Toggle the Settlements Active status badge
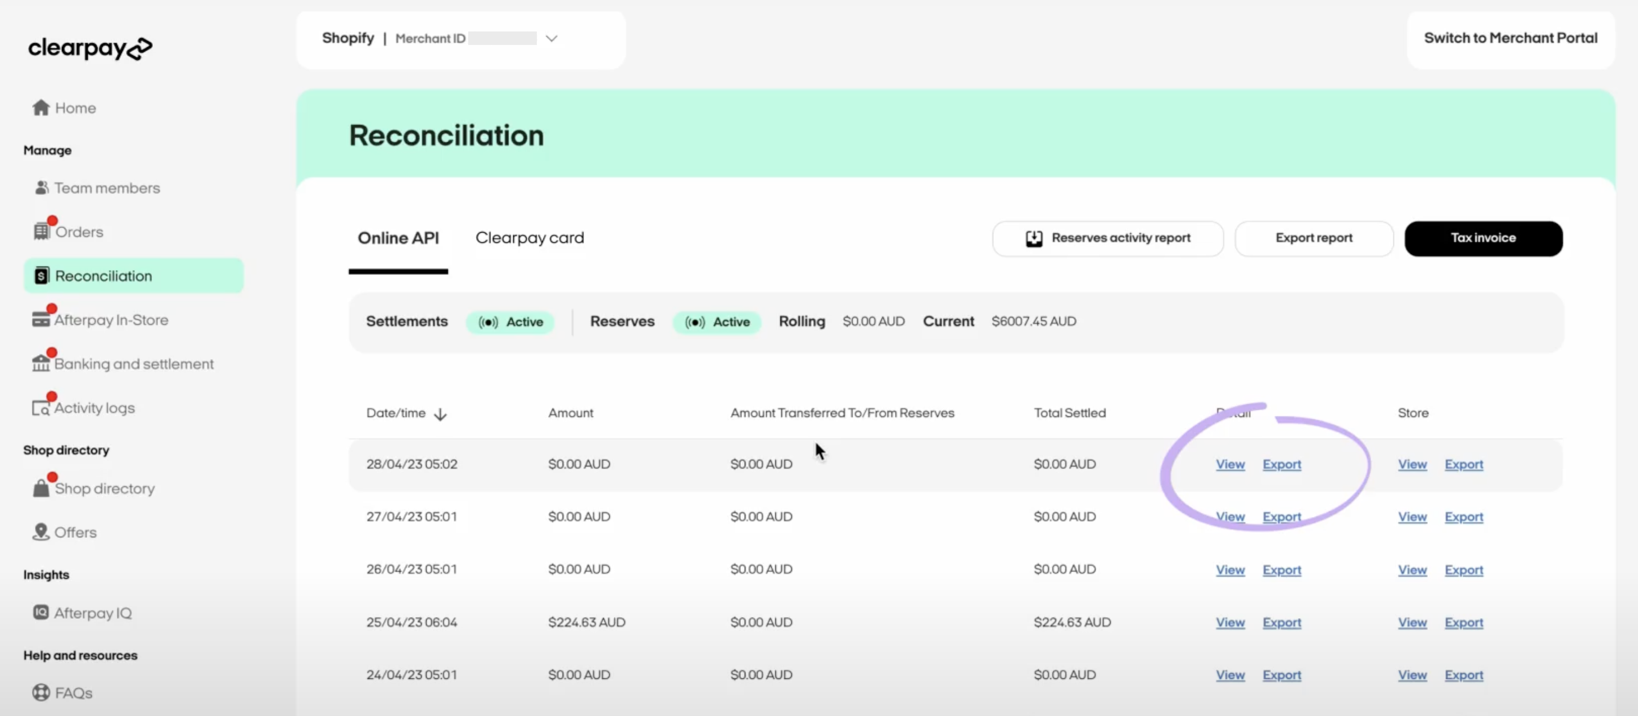This screenshot has height=716, width=1638. point(510,322)
